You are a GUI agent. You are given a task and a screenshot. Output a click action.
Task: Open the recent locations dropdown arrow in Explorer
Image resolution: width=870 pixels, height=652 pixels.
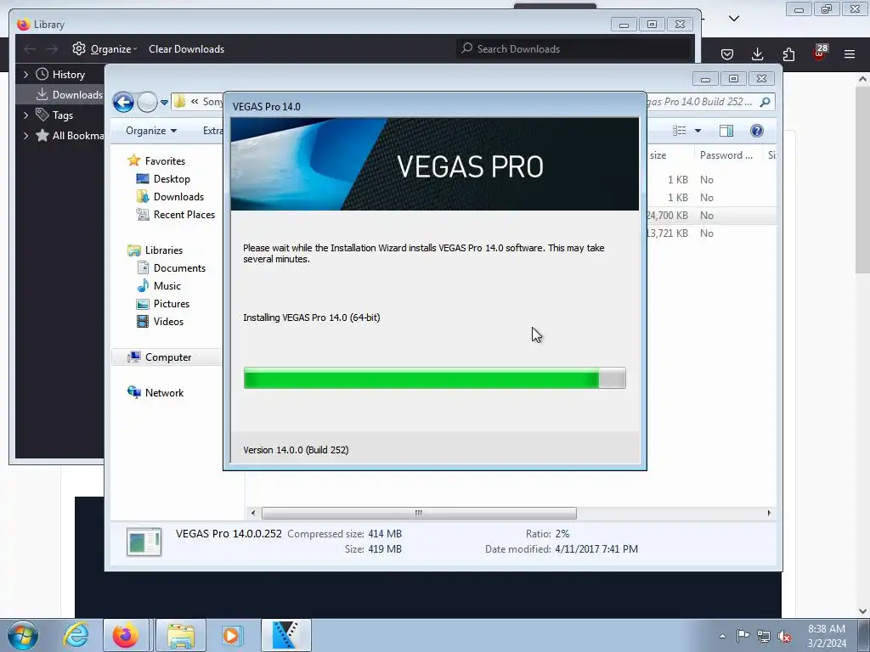coord(164,103)
